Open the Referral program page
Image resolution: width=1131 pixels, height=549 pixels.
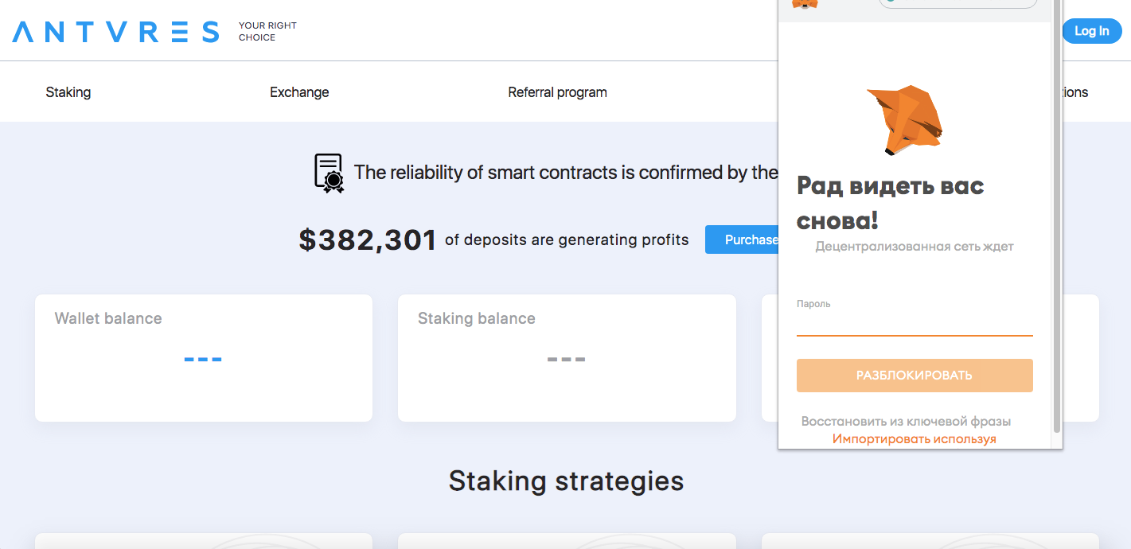pos(557,92)
